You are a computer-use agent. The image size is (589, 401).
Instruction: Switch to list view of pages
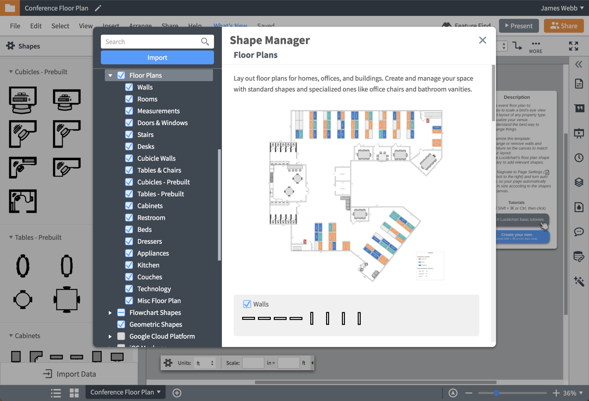click(x=56, y=393)
